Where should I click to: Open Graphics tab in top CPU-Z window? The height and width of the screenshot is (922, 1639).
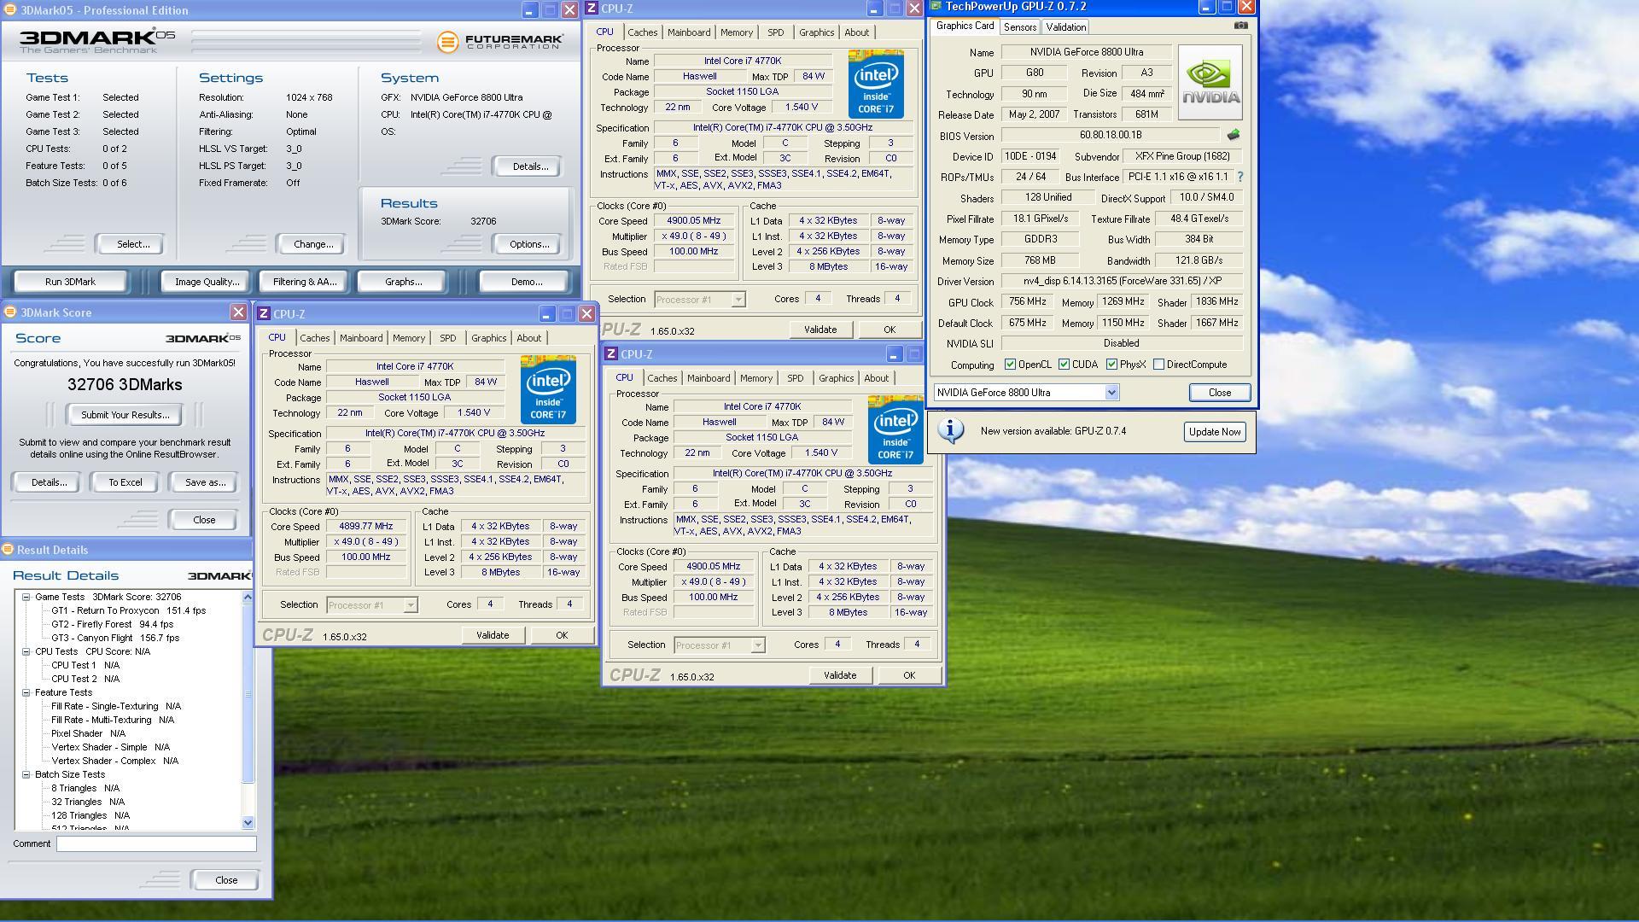816,32
